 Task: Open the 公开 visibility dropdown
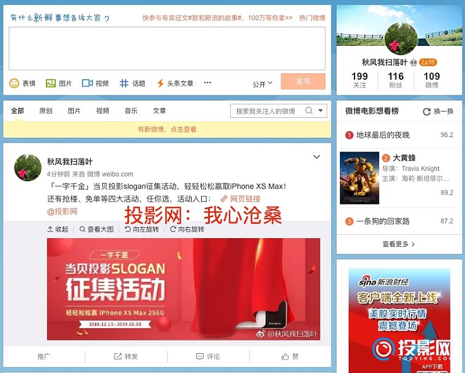coord(263,84)
